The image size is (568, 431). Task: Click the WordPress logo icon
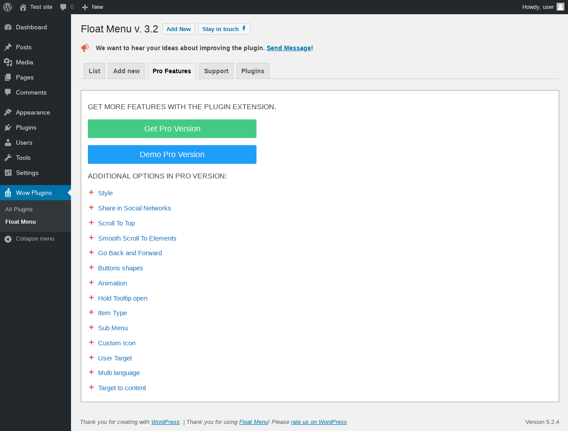8,7
